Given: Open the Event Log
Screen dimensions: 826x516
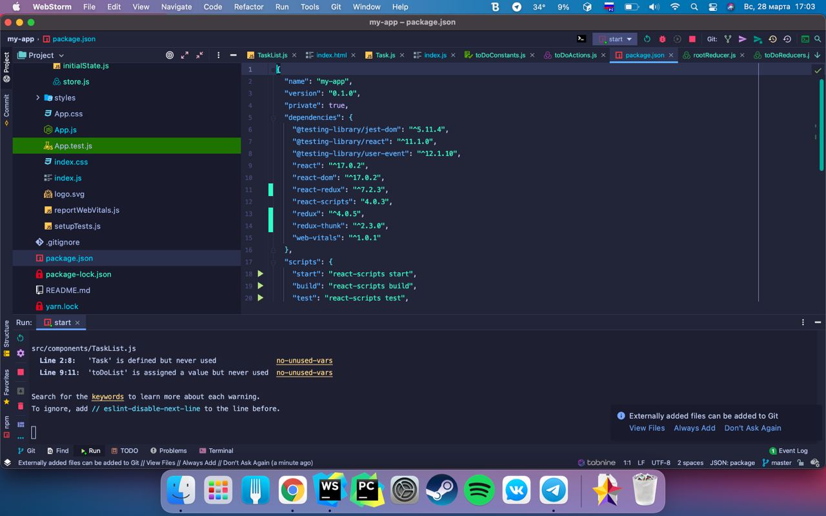Looking at the screenshot, I should tap(788, 451).
